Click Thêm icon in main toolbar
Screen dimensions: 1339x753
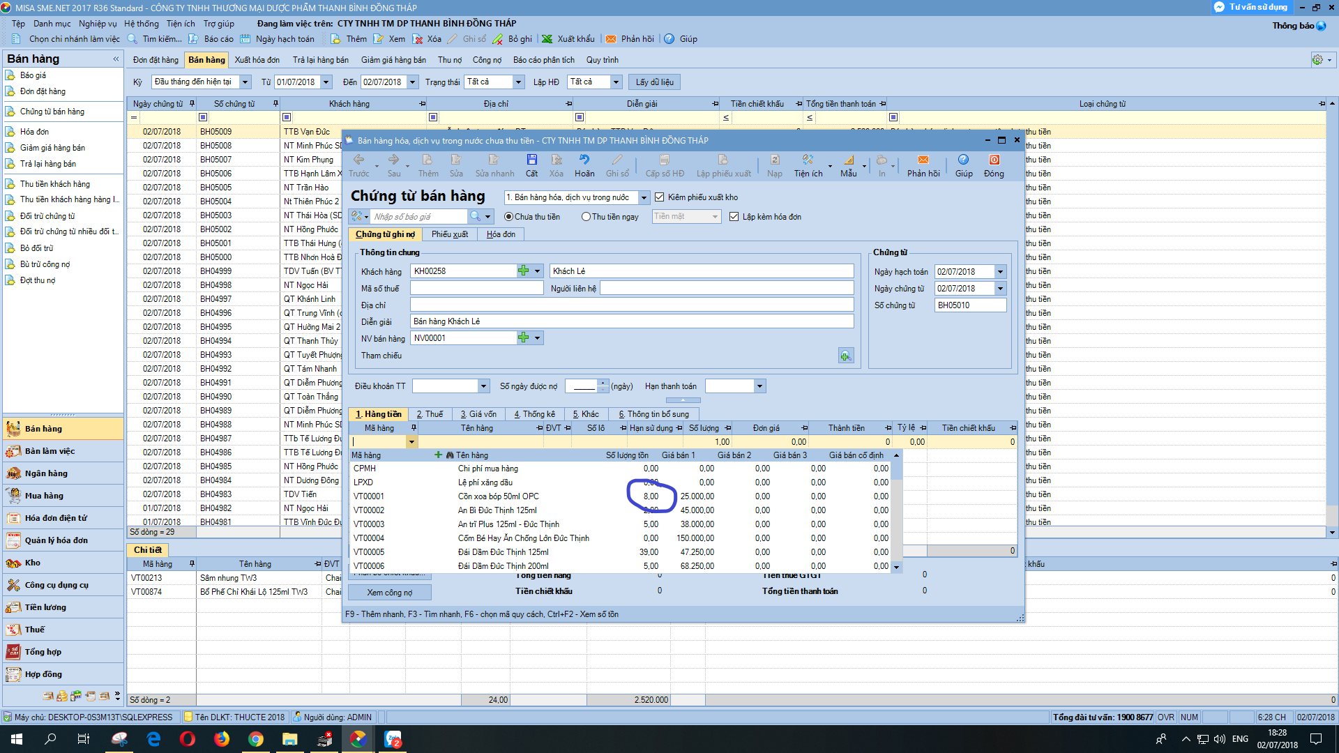(336, 39)
